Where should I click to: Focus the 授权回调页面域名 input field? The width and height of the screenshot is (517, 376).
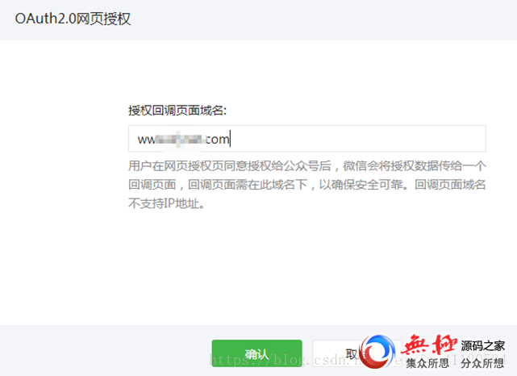307,139
